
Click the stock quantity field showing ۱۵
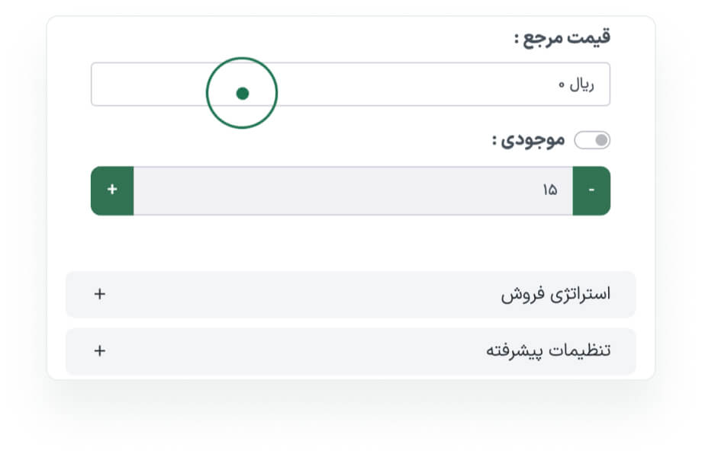click(549, 190)
